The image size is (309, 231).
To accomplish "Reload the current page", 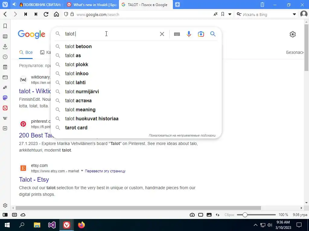I will [x=46, y=14].
